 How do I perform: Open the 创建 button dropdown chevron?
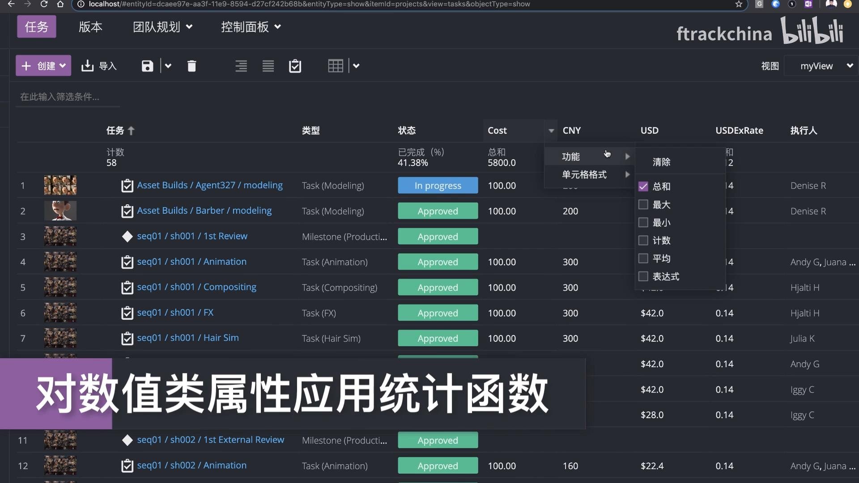coord(63,66)
